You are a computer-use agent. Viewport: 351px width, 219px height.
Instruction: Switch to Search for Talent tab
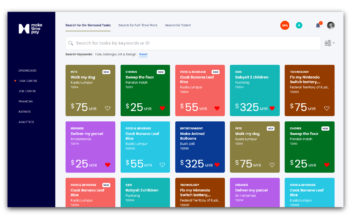(x=178, y=25)
